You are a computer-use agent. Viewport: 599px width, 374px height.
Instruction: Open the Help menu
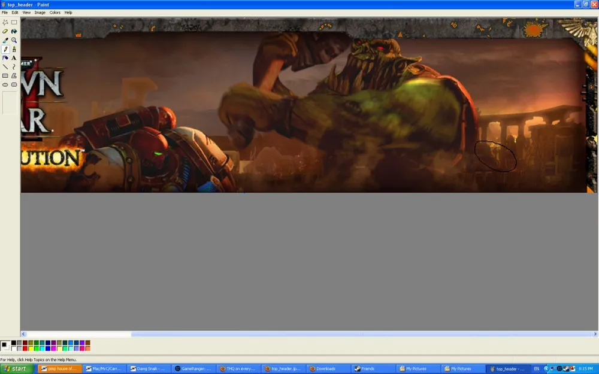[x=68, y=13]
